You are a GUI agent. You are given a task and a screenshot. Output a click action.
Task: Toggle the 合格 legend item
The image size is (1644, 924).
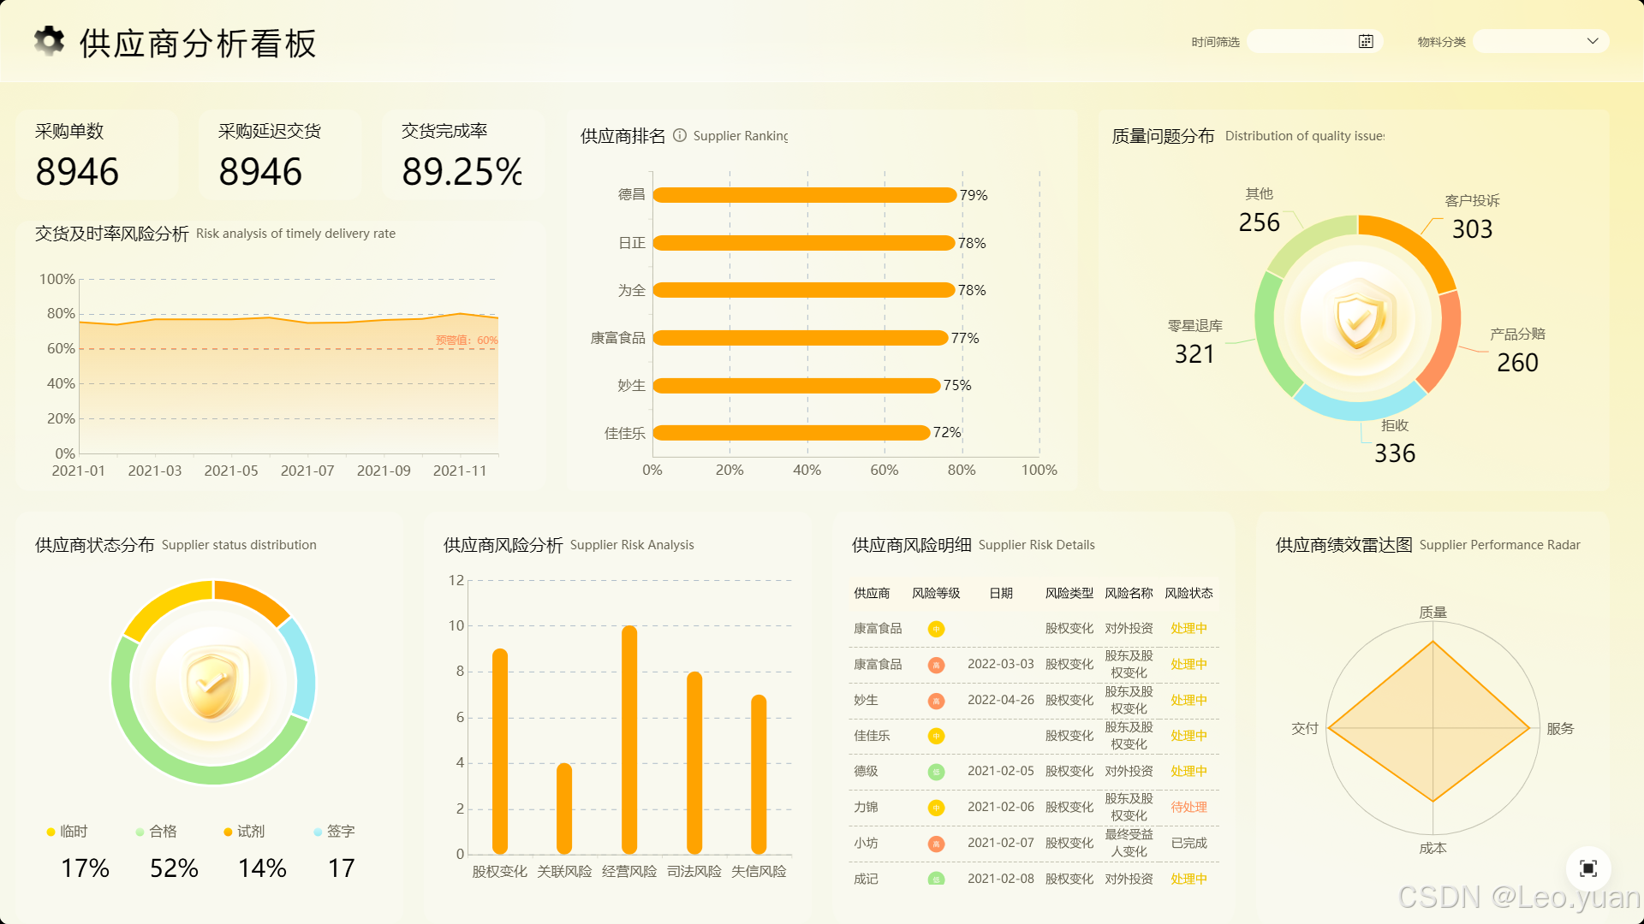coord(156,832)
